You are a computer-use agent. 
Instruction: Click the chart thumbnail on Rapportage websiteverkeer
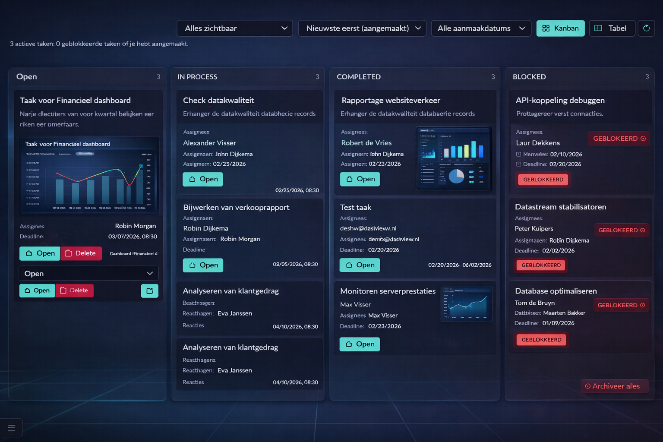(453, 158)
